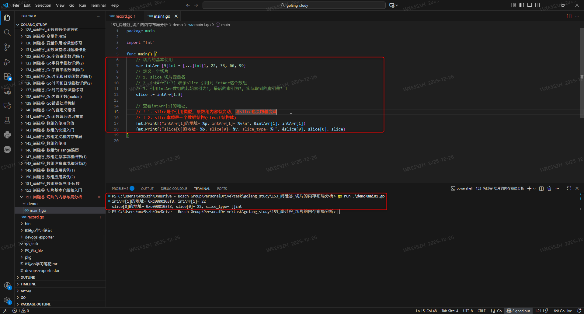Click Signed out in status bar

tap(518, 311)
